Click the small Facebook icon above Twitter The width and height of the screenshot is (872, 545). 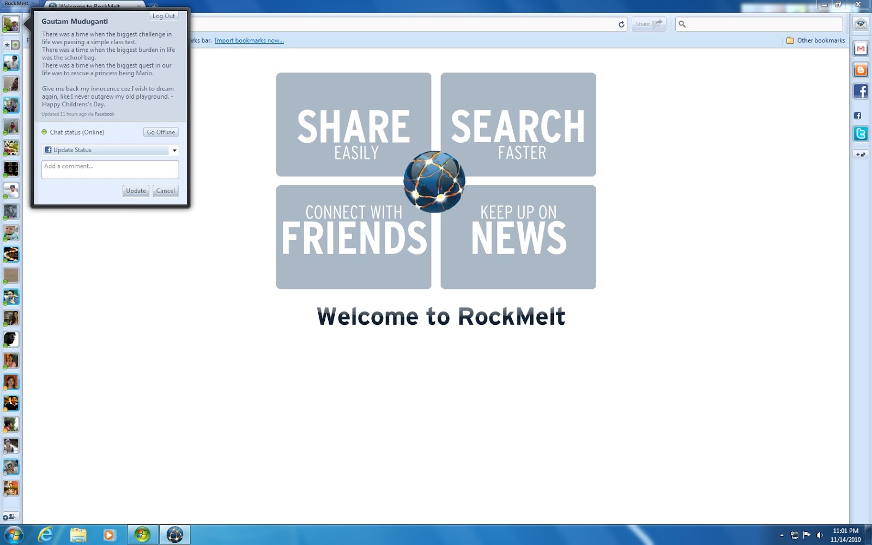[857, 116]
